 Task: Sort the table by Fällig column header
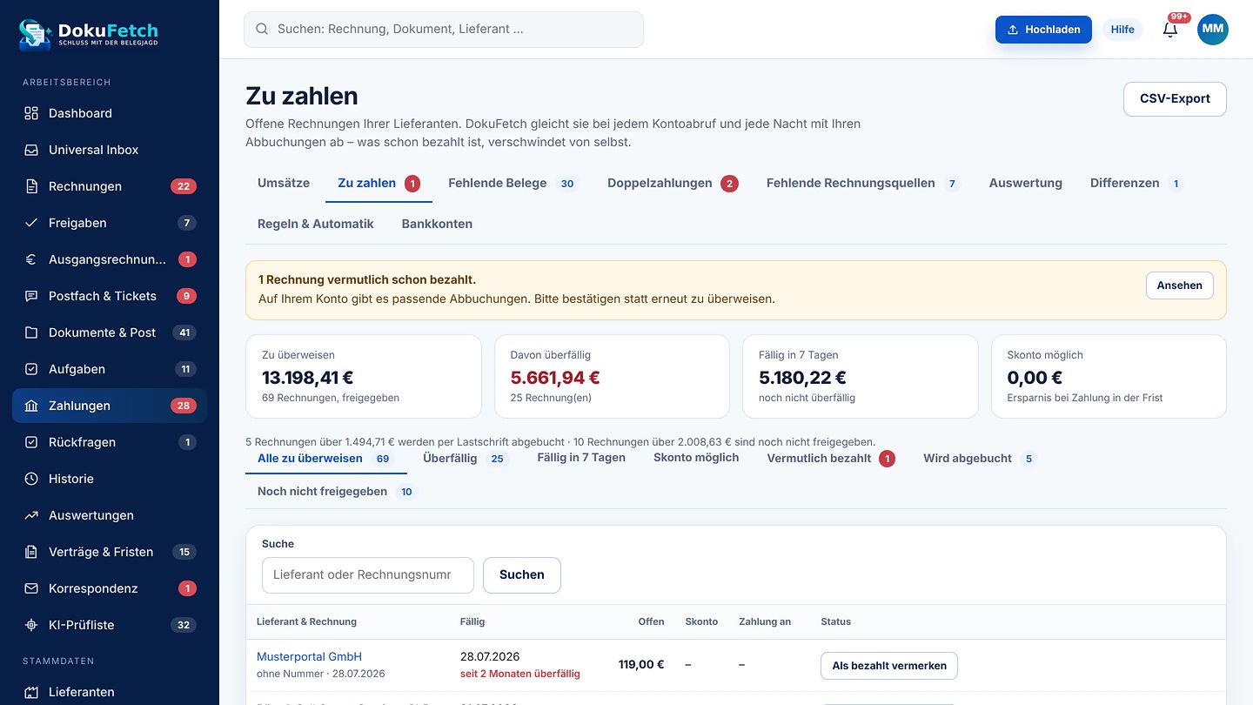(x=472, y=621)
